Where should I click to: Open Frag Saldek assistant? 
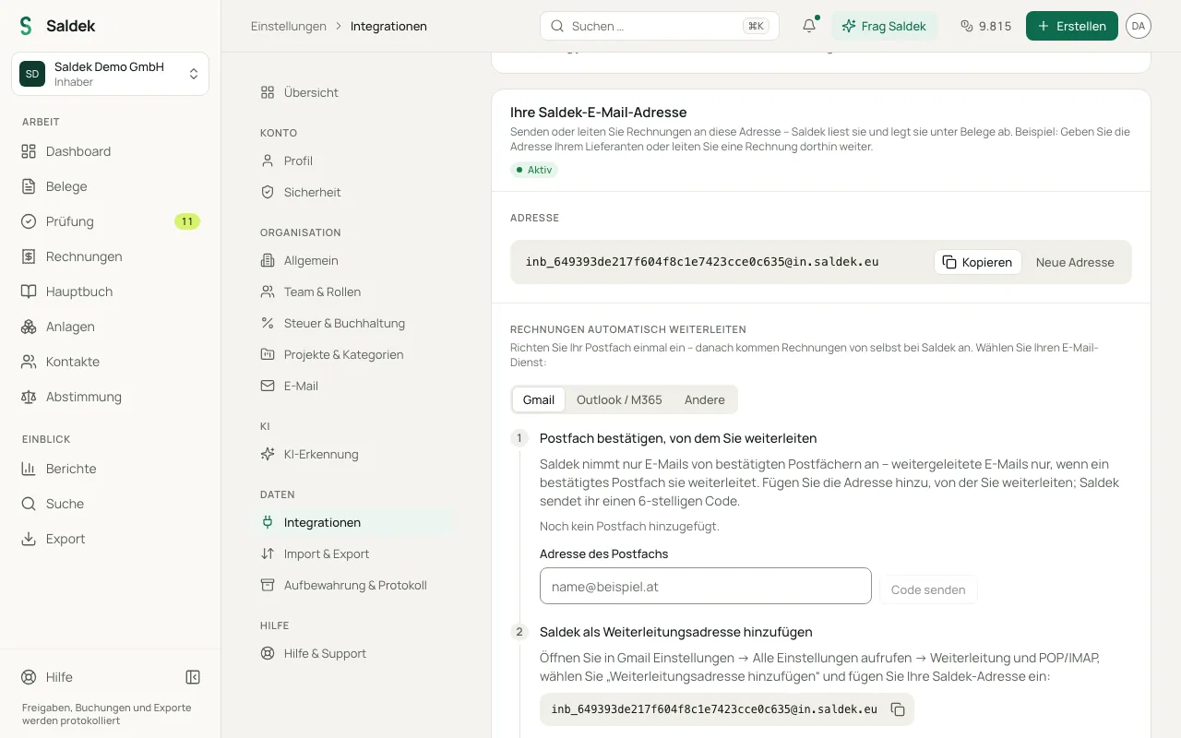[x=885, y=26]
